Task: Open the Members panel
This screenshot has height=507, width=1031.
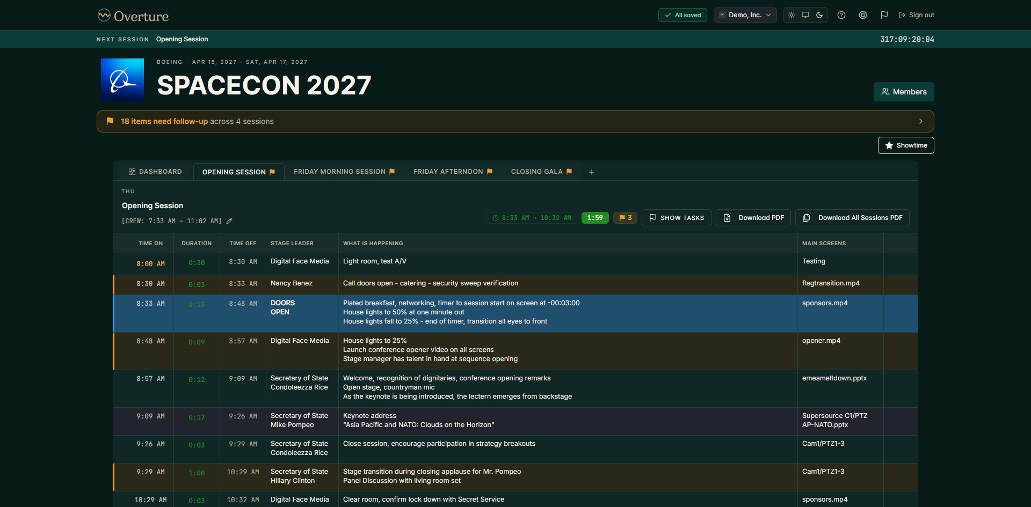Action: pos(904,92)
